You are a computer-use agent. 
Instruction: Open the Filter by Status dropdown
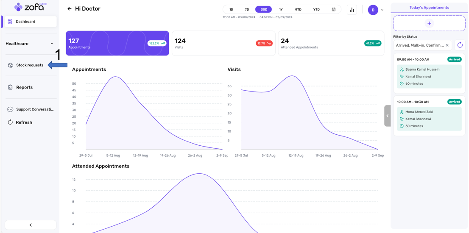tap(420, 45)
